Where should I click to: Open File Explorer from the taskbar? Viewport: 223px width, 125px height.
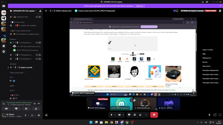pyautogui.click(x=106, y=122)
